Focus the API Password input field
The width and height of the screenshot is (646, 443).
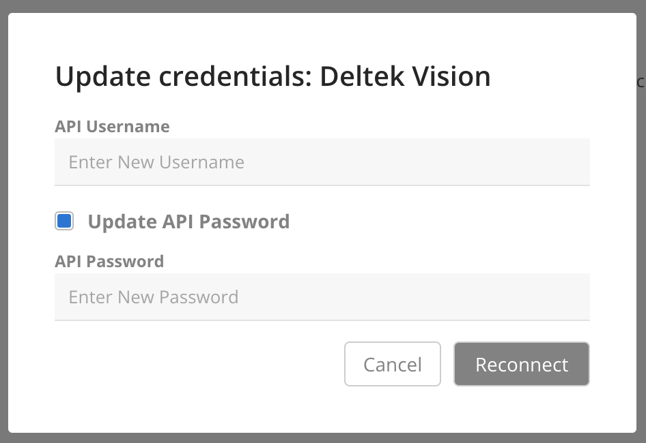[x=322, y=297]
